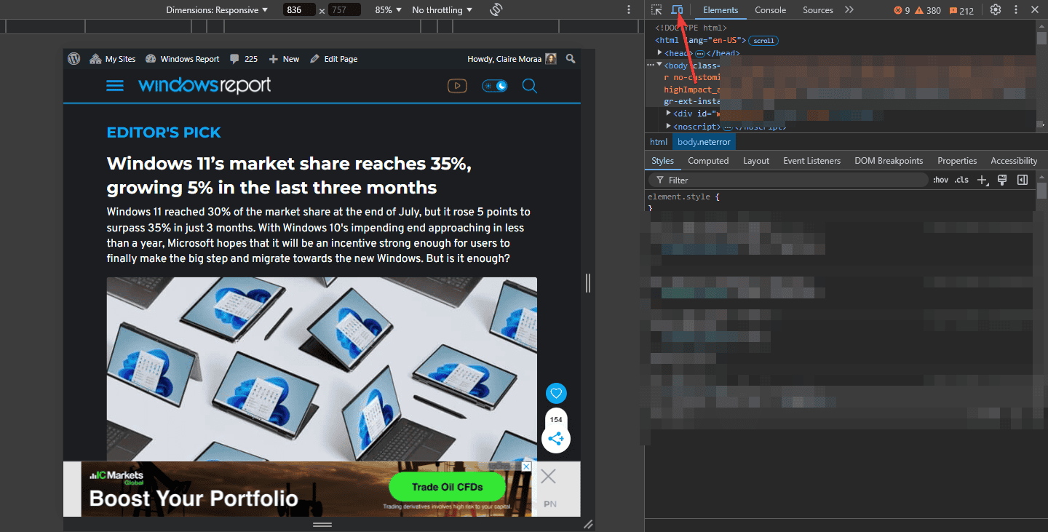Click the video play icon in site header
Image resolution: width=1048 pixels, height=532 pixels.
(457, 86)
